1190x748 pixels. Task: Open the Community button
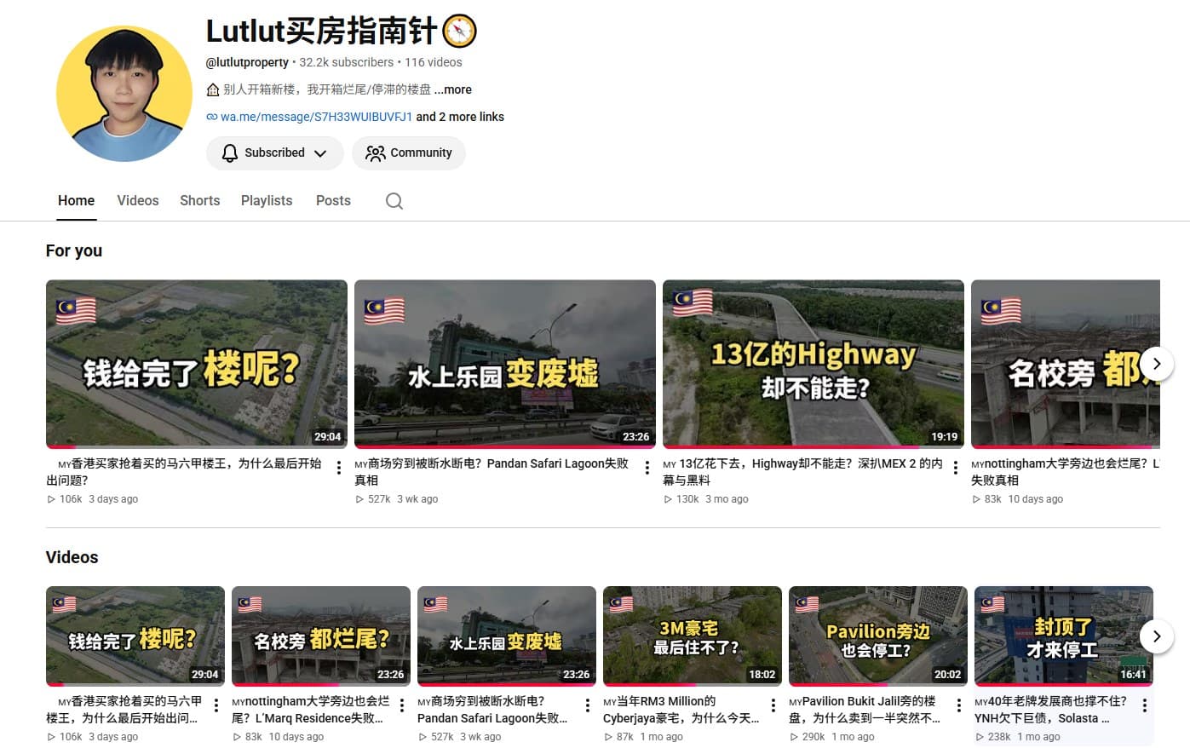(409, 153)
